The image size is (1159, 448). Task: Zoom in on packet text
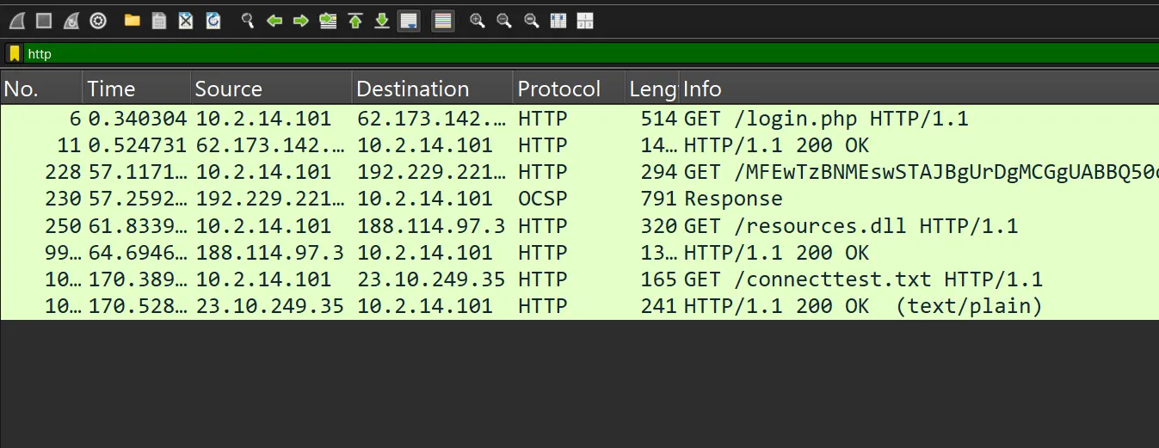478,21
